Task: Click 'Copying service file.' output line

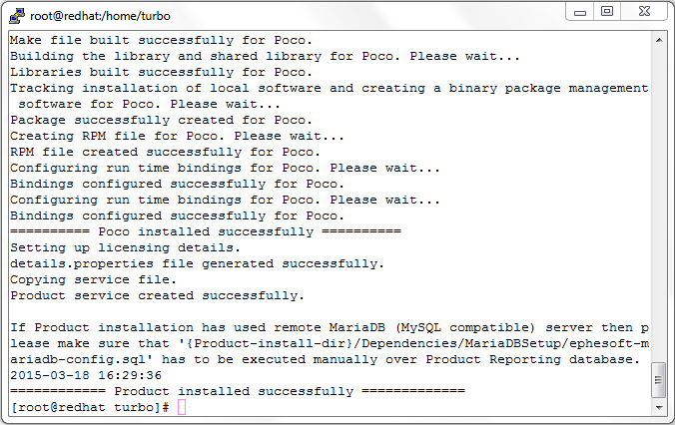Action: coord(94,279)
